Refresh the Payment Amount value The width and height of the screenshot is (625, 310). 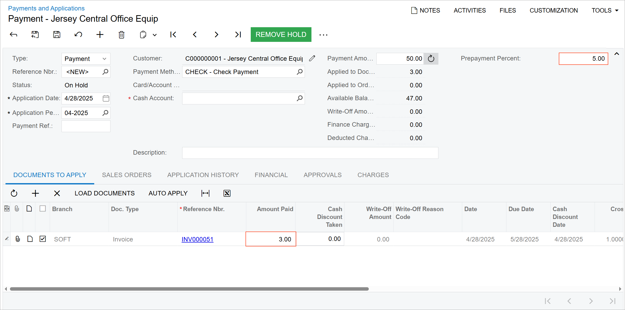[x=431, y=59]
